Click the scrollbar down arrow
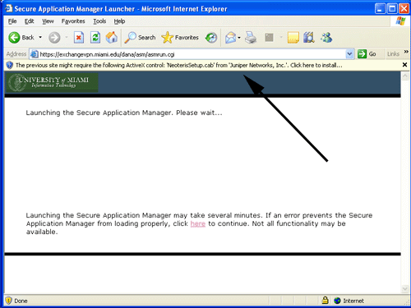This screenshot has width=411, height=308. pos(405,289)
